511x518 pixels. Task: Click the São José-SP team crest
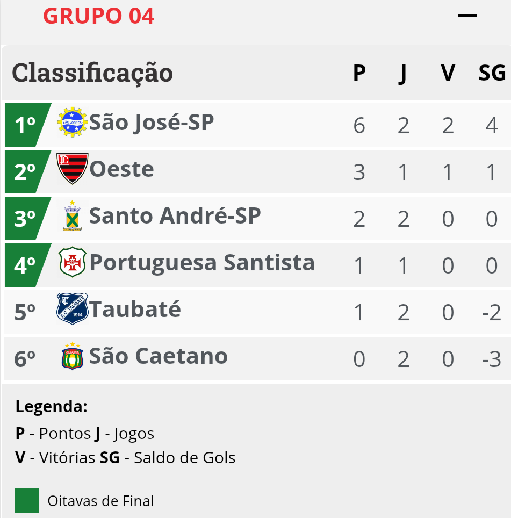(73, 122)
